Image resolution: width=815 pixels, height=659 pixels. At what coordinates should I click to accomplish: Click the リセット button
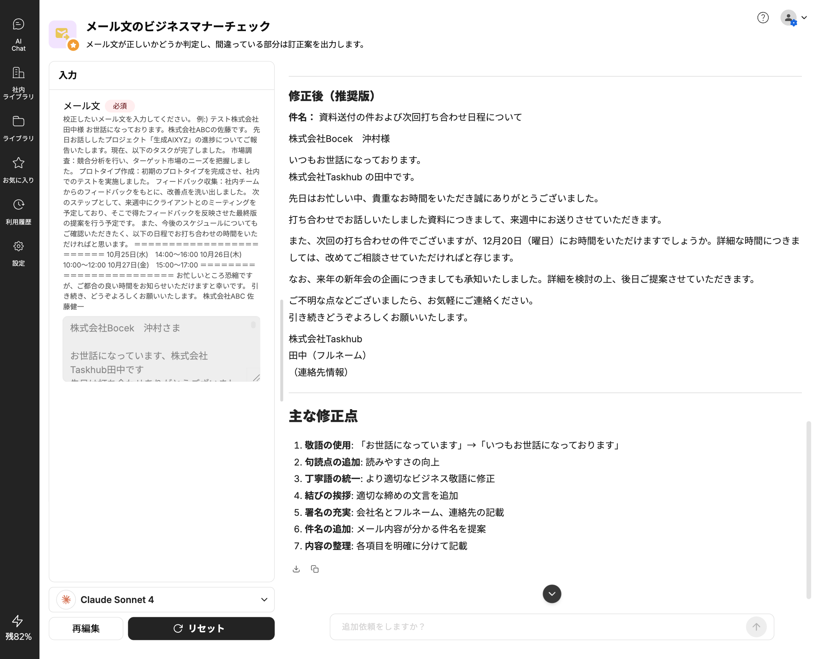[x=201, y=628]
